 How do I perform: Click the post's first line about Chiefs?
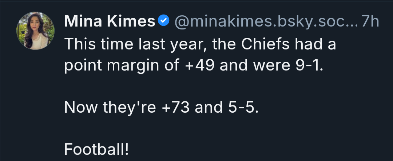200,45
